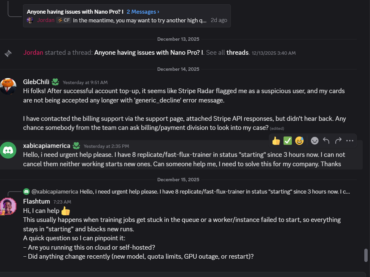Image resolution: width=370 pixels, height=277 pixels.
Task: Click GlebChili's green heart server badge
Action: pos(55,82)
